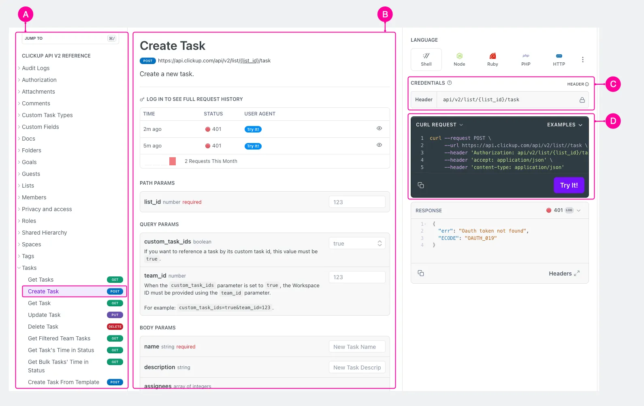This screenshot has height=406, width=644.
Task: Click the purple Try It! button
Action: (x=569, y=185)
